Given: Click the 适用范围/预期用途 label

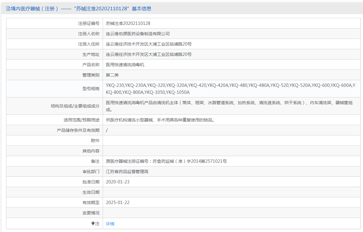Looking at the screenshot, I should pos(81,120).
